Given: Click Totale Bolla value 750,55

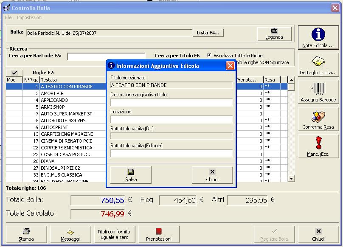Looking at the screenshot, I should (98, 200).
